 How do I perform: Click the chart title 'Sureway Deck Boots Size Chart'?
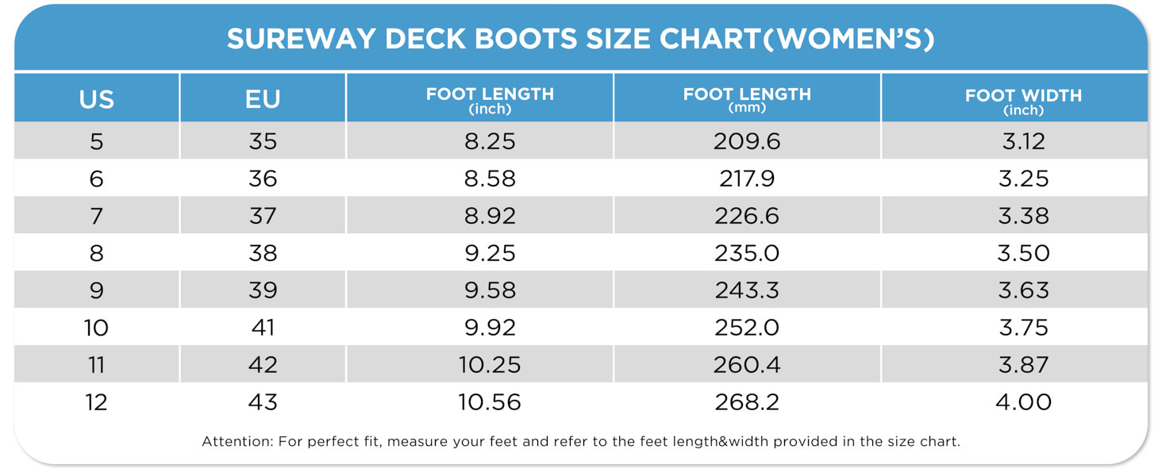click(x=580, y=39)
